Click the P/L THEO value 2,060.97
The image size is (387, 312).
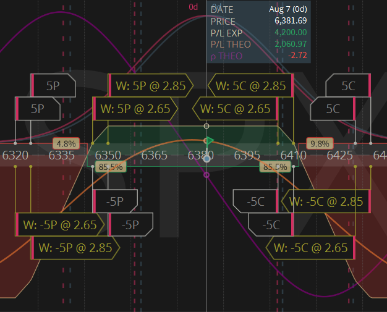click(291, 44)
